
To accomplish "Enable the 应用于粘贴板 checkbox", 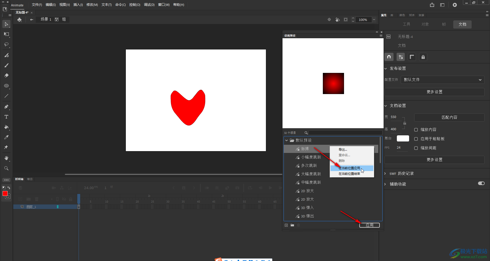I will 416,139.
